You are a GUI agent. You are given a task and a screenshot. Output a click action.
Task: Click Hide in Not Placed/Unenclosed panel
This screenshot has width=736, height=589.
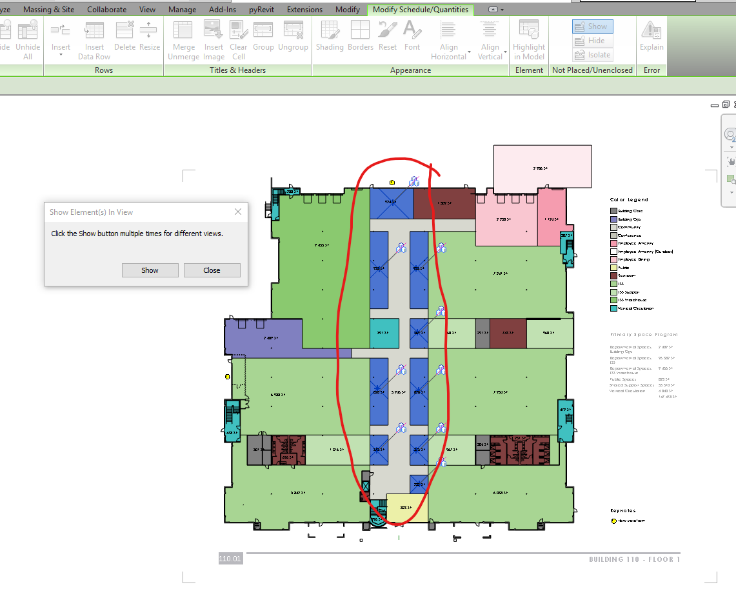(x=592, y=41)
